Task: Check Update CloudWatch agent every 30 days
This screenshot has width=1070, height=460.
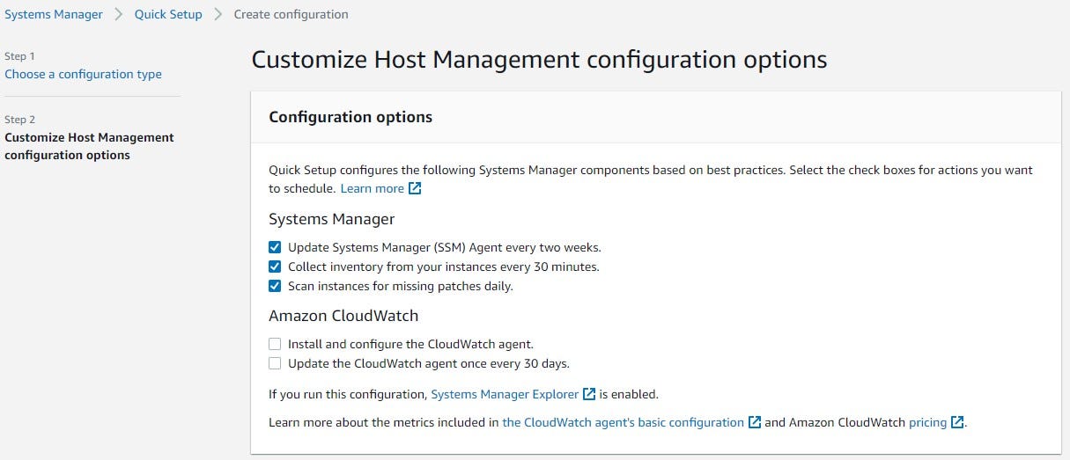Action: 275,363
